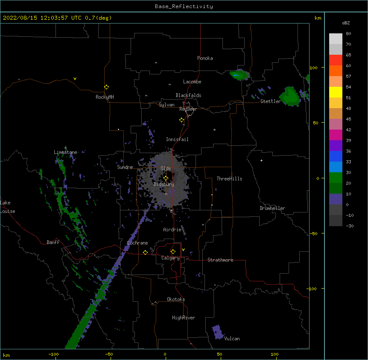Click the dBZ legend heading
368x360 pixels.
346,23
